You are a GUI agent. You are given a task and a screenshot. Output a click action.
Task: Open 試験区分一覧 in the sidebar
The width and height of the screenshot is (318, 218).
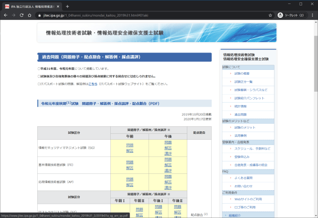(243, 82)
